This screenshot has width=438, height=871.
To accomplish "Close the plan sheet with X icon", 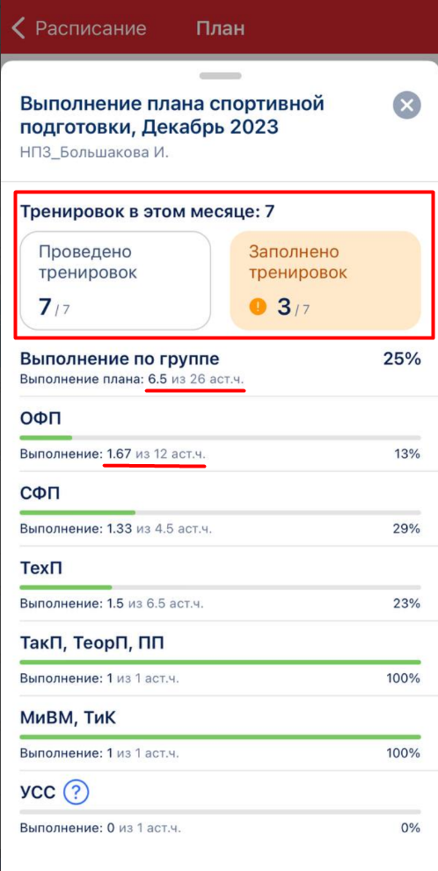I will coord(407,105).
